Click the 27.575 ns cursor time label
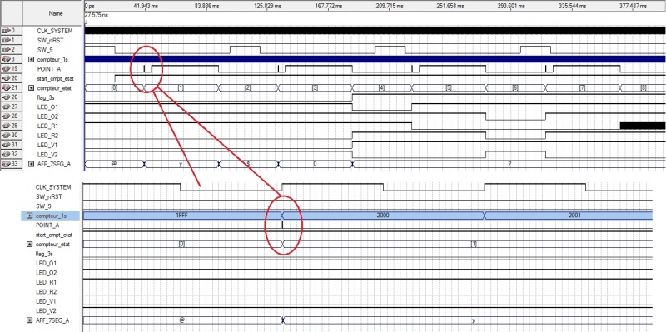The width and height of the screenshot is (666, 332). click(96, 14)
